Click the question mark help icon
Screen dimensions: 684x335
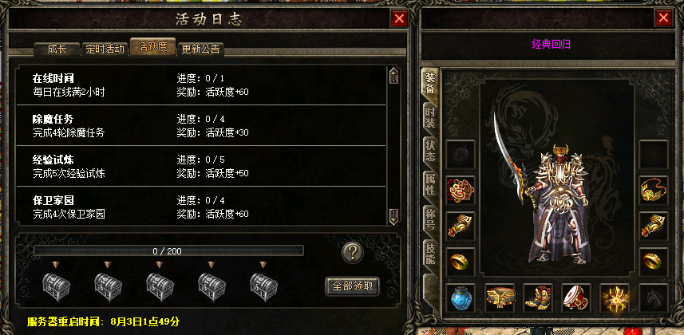click(353, 253)
